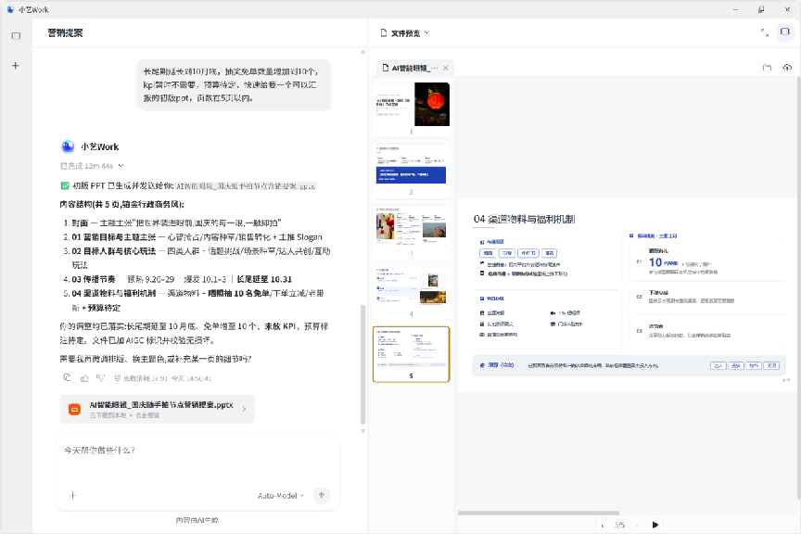Click the horizontal scrollbar under the slide preview
This screenshot has width=801, height=534.
539,513
